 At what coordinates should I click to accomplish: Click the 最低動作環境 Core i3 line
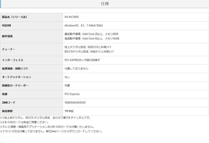click(91, 34)
